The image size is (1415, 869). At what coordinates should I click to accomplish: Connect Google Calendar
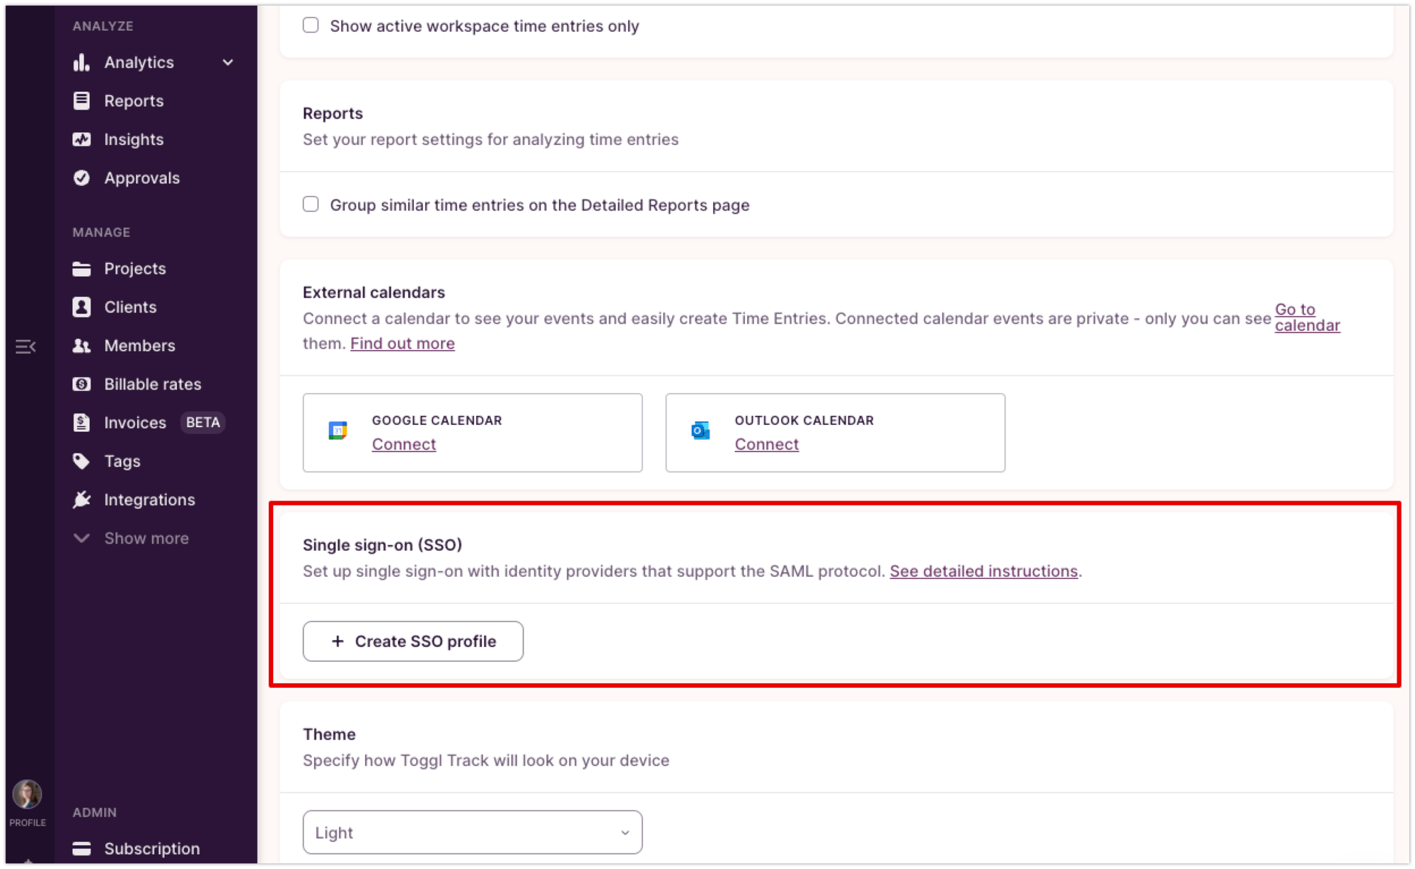404,444
